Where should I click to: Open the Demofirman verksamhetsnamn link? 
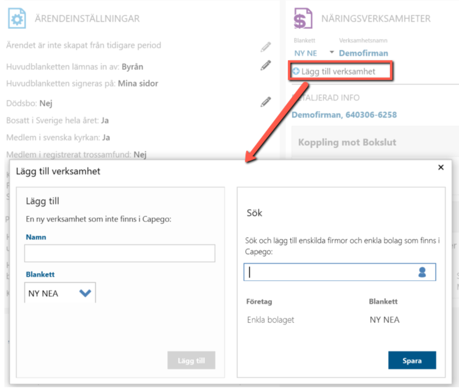point(363,53)
